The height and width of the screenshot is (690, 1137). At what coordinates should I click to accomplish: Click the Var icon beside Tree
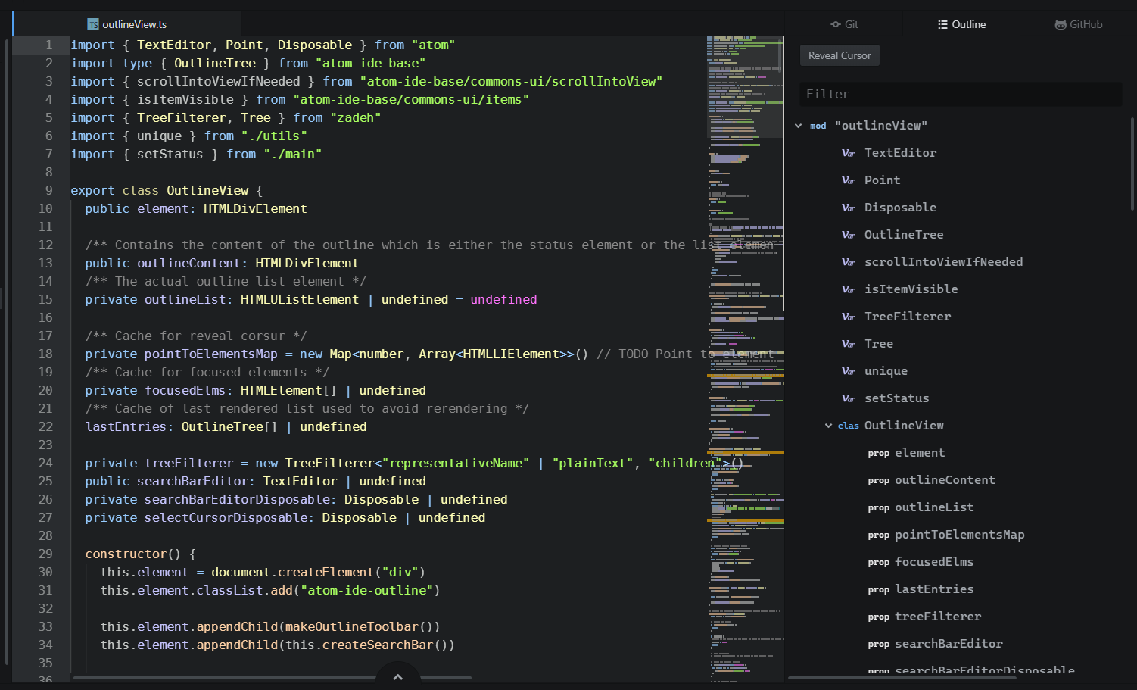coord(849,344)
